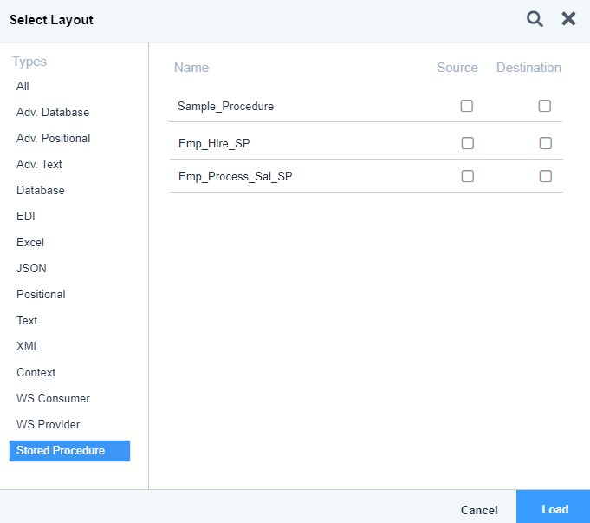Filter by Adv. Database type

[x=53, y=112]
